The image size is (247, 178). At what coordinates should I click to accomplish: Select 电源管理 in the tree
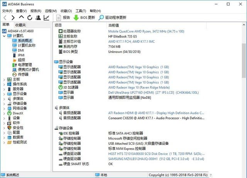click(x=22, y=65)
